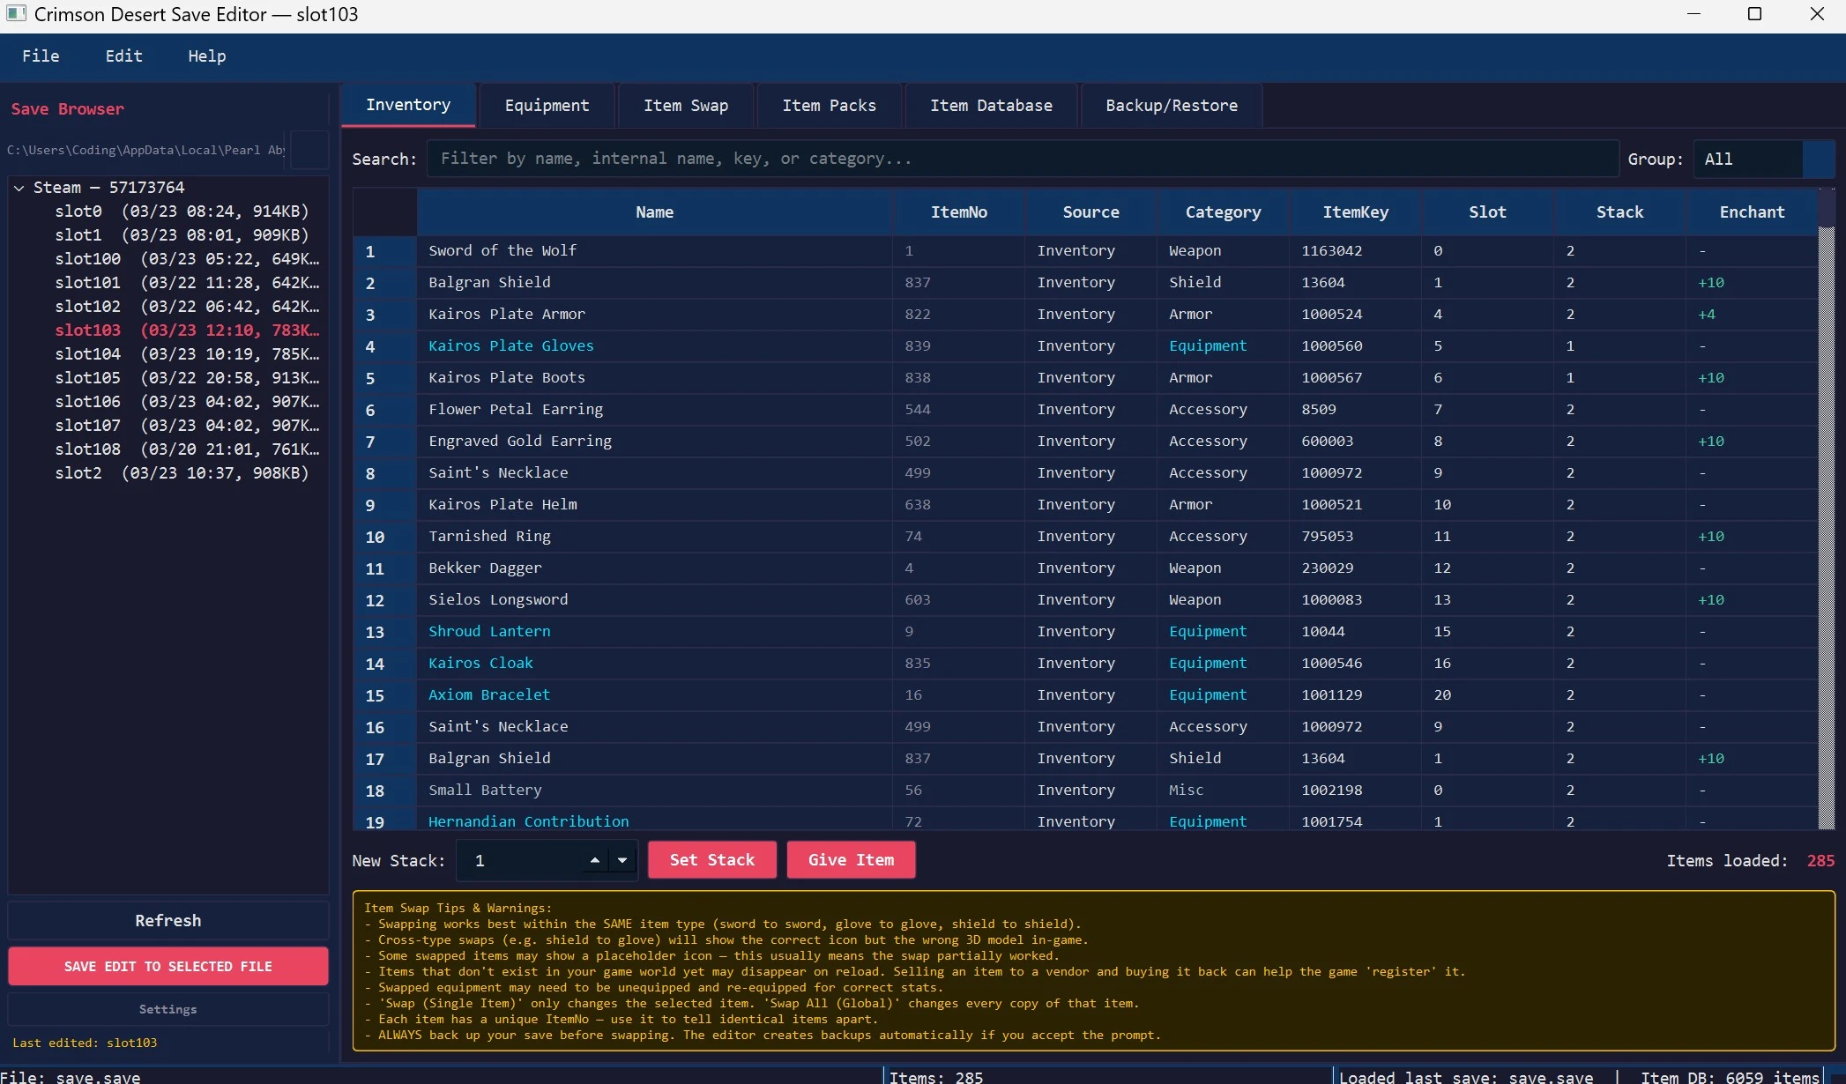Increment the New Stack spinner up arrow

(x=595, y=860)
